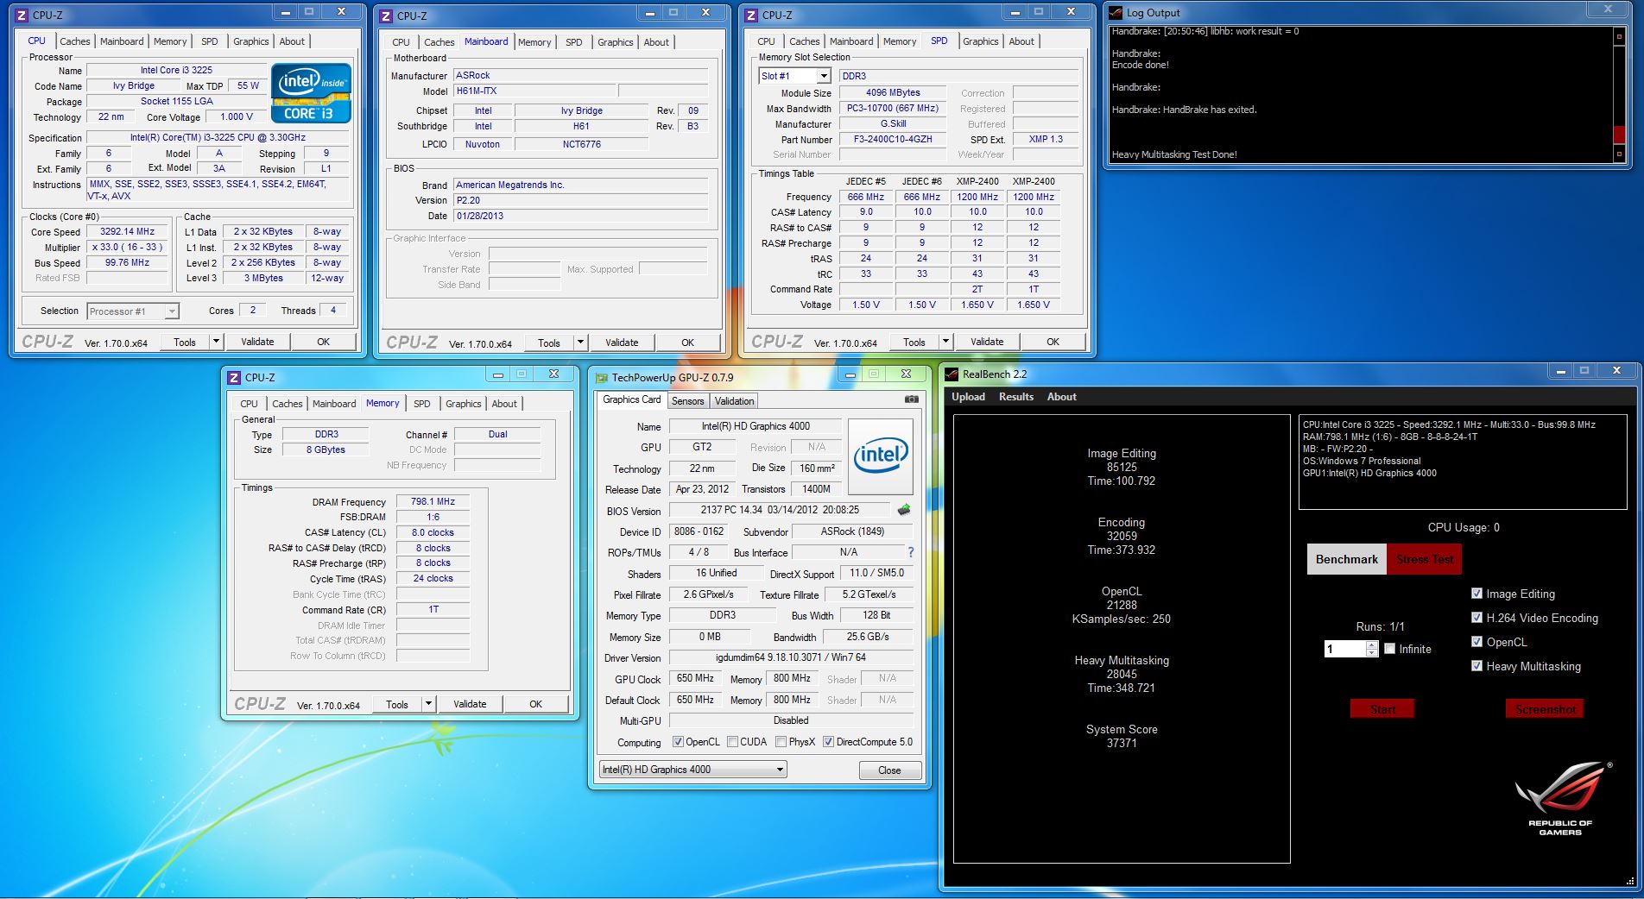The height and width of the screenshot is (899, 1644).
Task: Open the RealBench Results menu
Action: [x=1015, y=397]
